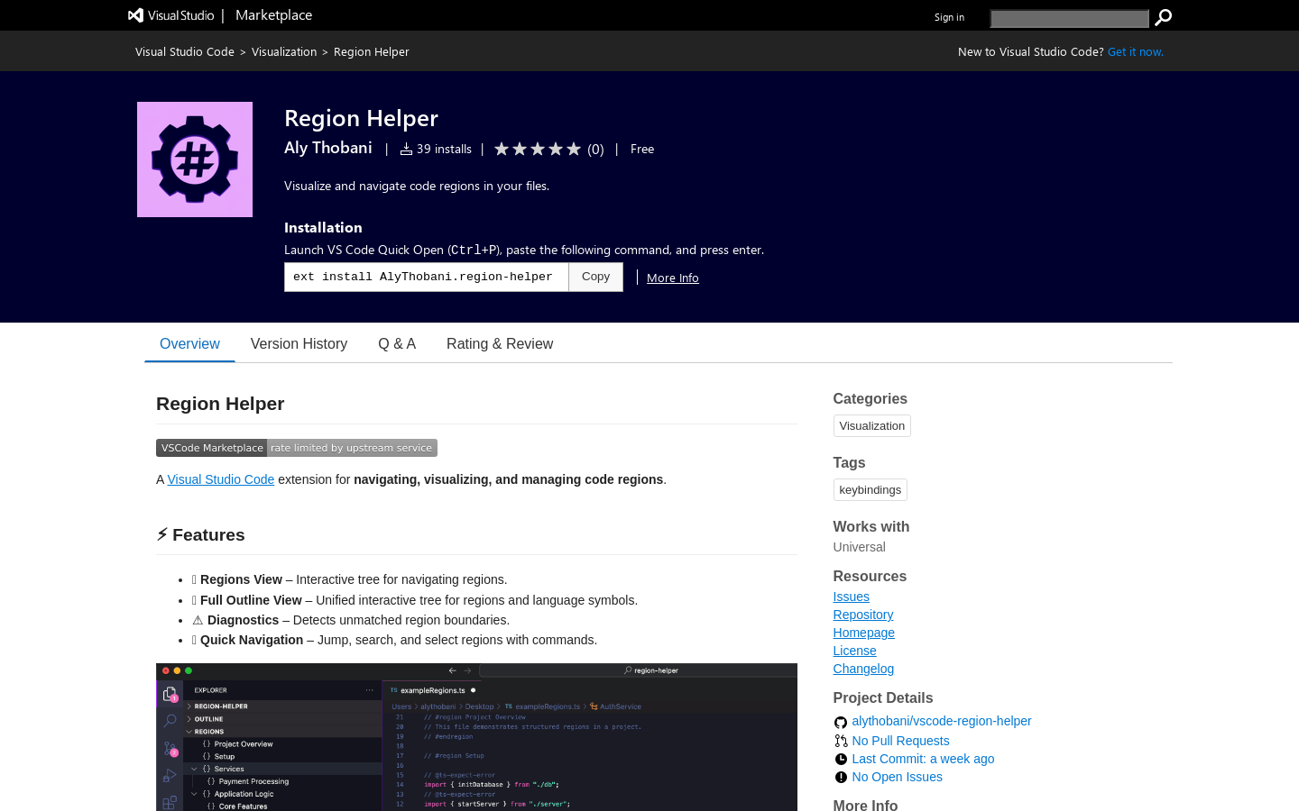Click the Source Control icon in the screenshot sidebar
The image size is (1299, 811).
169,749
